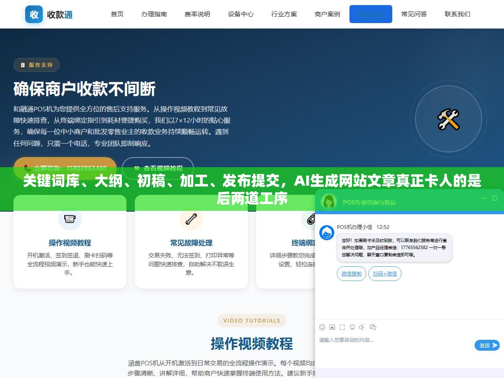The width and height of the screenshot is (504, 378).
Task: Open the 办理指南 nav item
Action: pyautogui.click(x=154, y=14)
